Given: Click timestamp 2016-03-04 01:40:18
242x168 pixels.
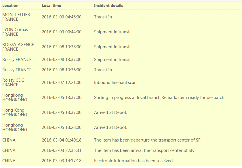Looking at the screenshot, I should click(x=62, y=140).
